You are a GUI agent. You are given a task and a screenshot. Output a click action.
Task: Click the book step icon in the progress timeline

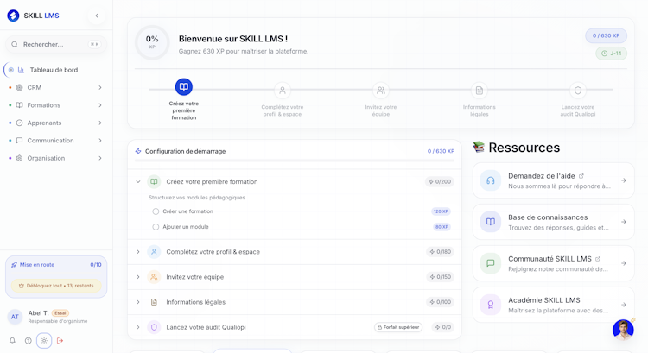click(184, 86)
